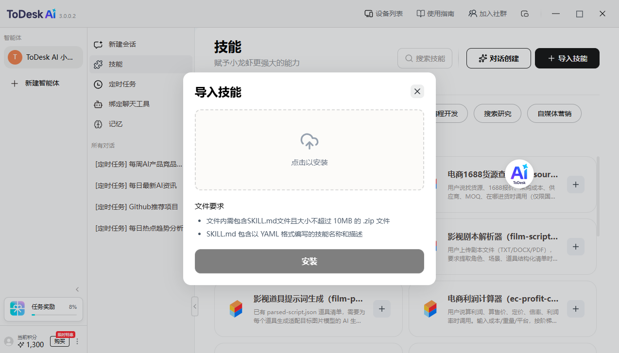The image size is (619, 353).
Task: Click 加入社群 in the title bar
Action: click(x=488, y=14)
